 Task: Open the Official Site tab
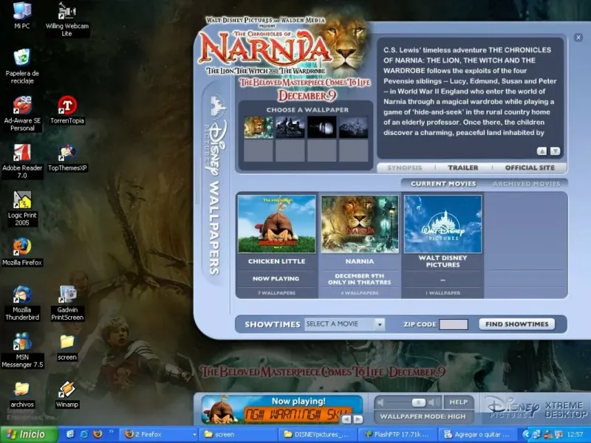tap(530, 168)
